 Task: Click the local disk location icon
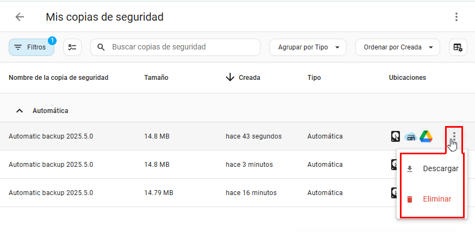coord(396,136)
